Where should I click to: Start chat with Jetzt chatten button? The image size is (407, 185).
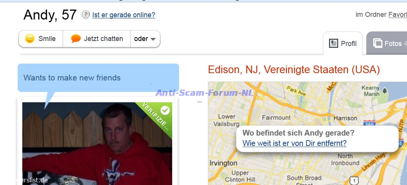(96, 39)
